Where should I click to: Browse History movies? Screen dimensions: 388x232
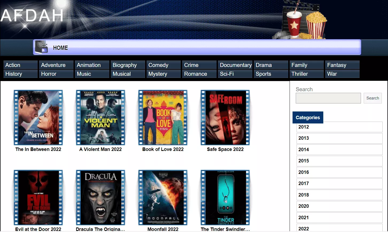[21, 74]
